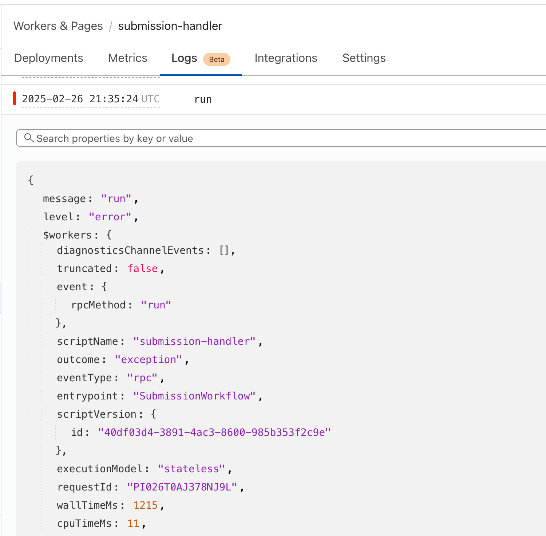Select the Logs tab

184,58
